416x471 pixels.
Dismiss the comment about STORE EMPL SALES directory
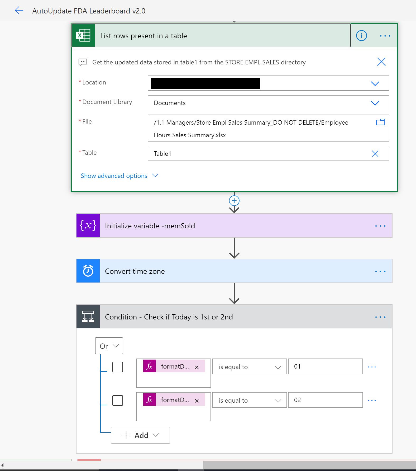pos(381,62)
